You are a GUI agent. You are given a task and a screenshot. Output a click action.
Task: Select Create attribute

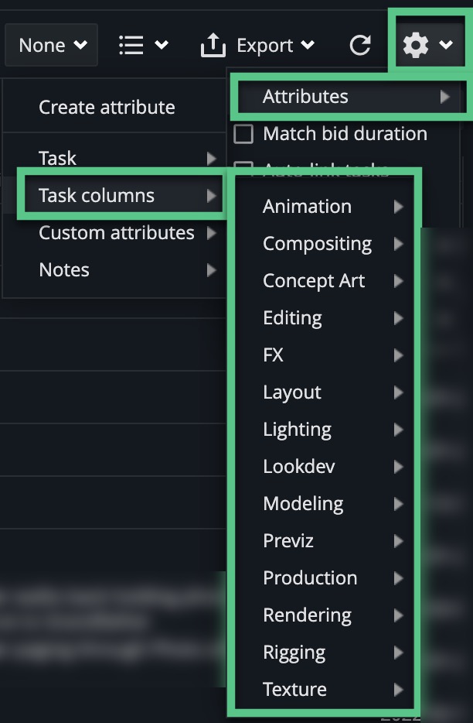coord(106,107)
